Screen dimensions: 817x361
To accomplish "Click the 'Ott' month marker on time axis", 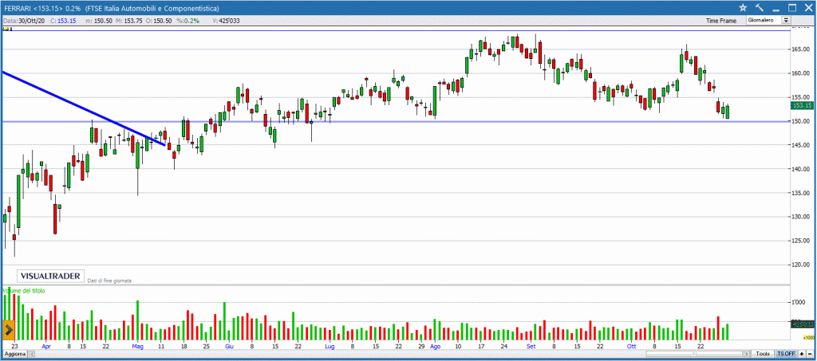I will (x=632, y=346).
